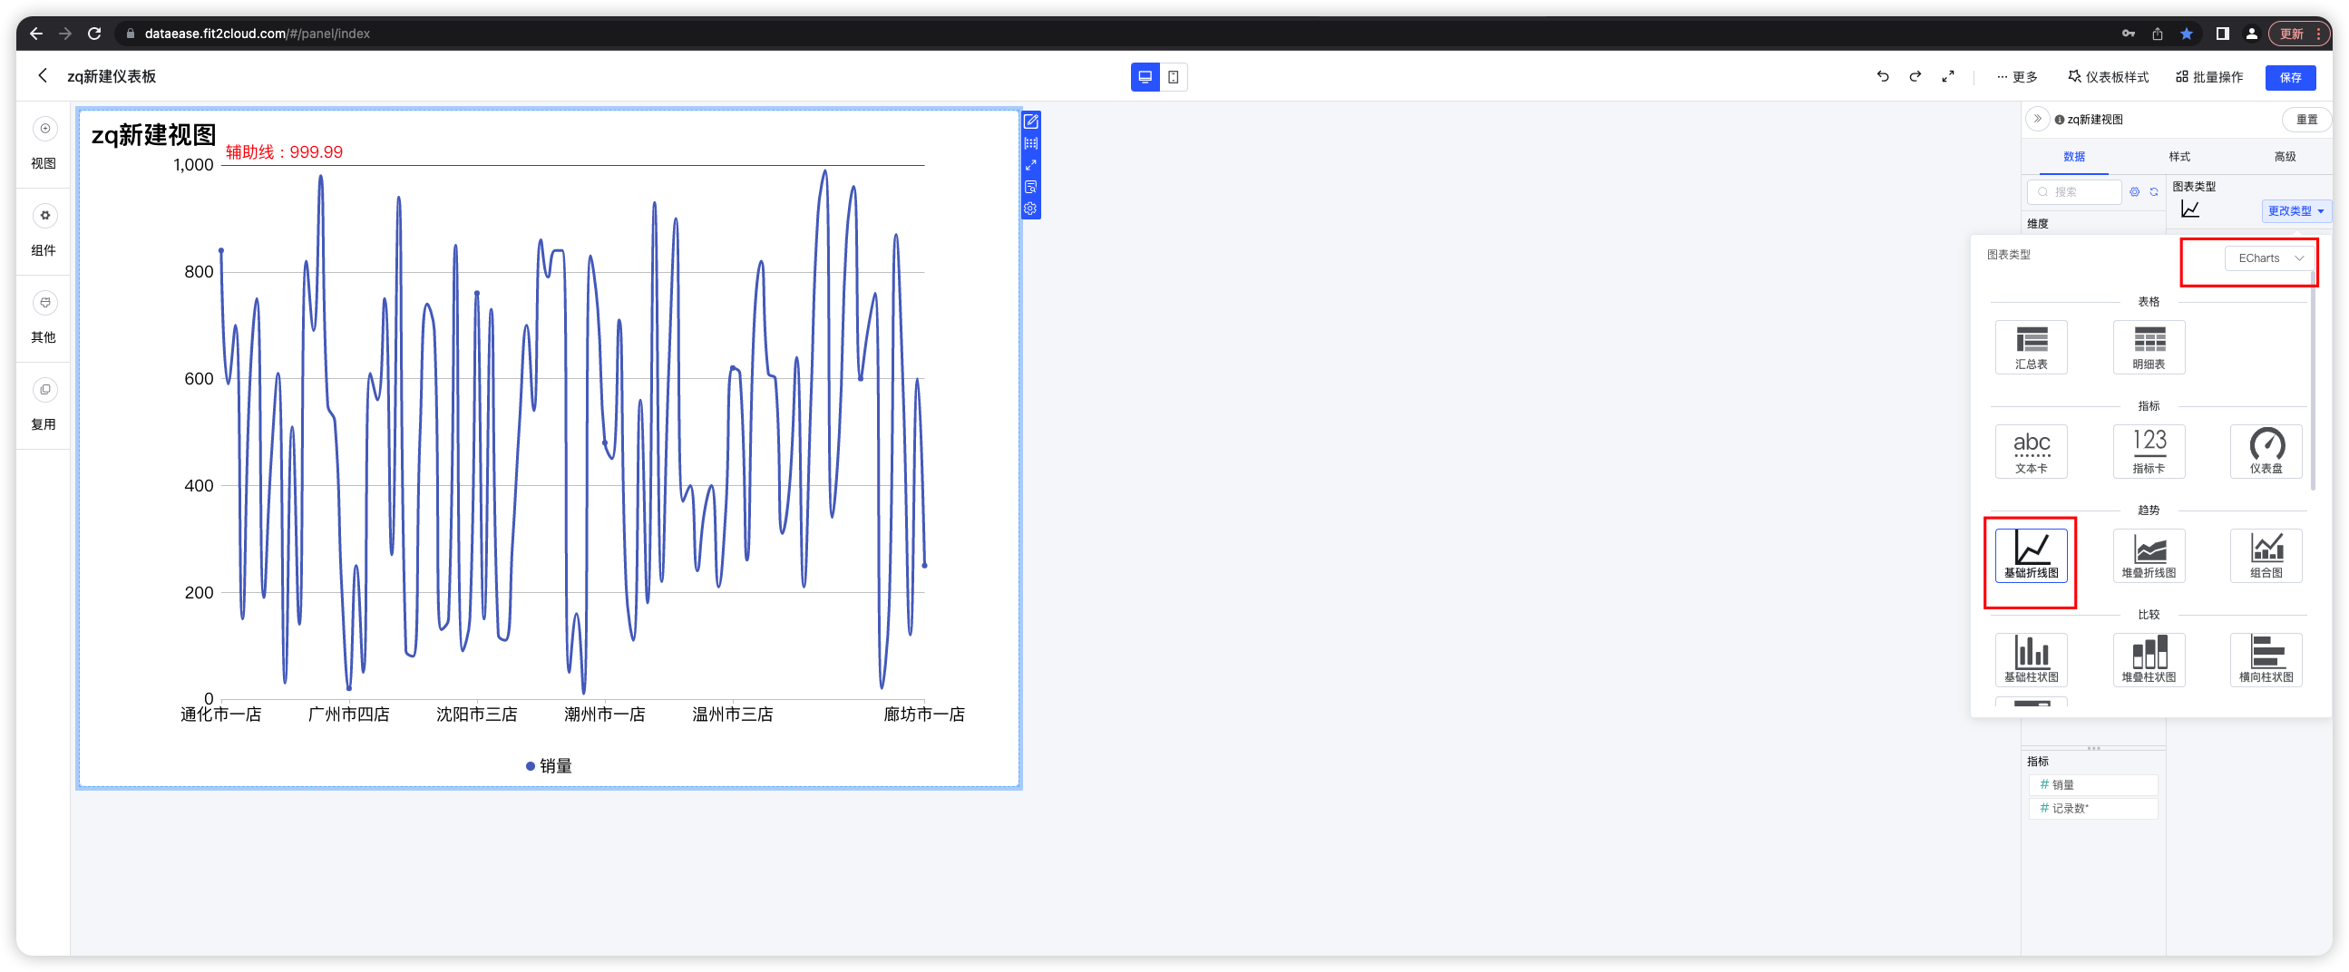Click the 保存 button
Viewport: 2349px width, 972px height.
2291,77
